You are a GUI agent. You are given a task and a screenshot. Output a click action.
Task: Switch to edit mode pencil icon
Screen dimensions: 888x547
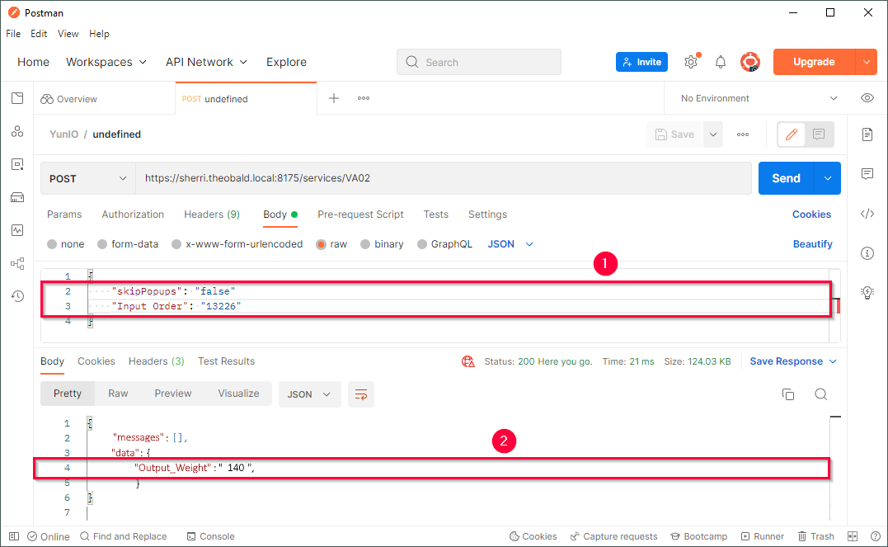[792, 134]
